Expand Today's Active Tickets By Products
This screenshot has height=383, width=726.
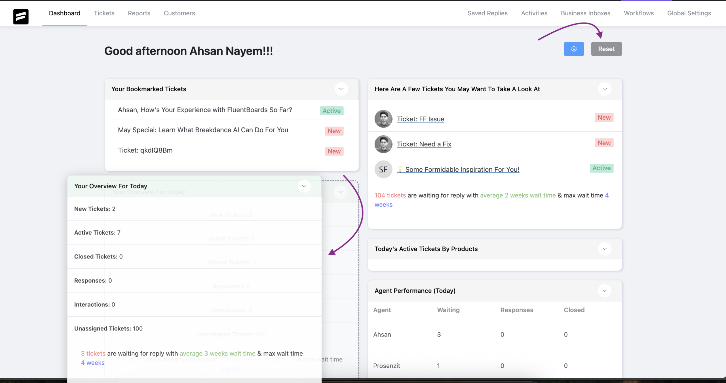pos(605,249)
